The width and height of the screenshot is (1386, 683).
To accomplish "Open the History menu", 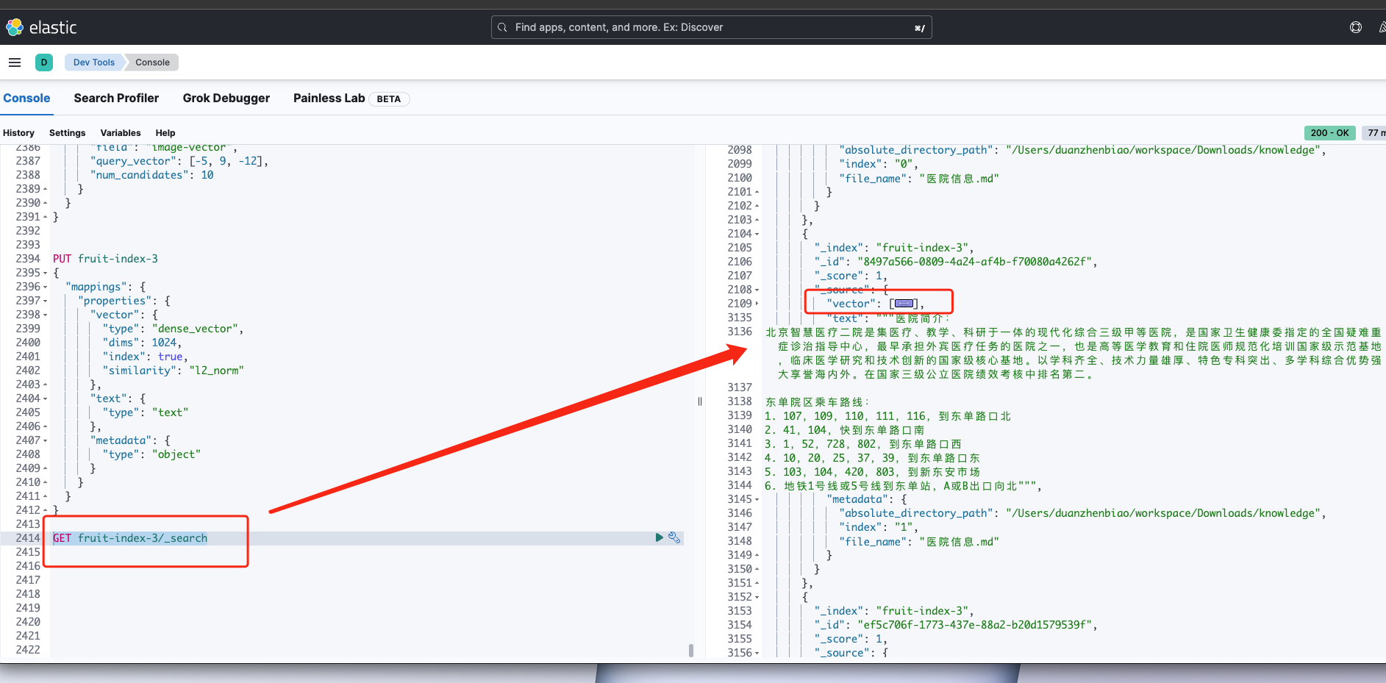I will pos(18,132).
